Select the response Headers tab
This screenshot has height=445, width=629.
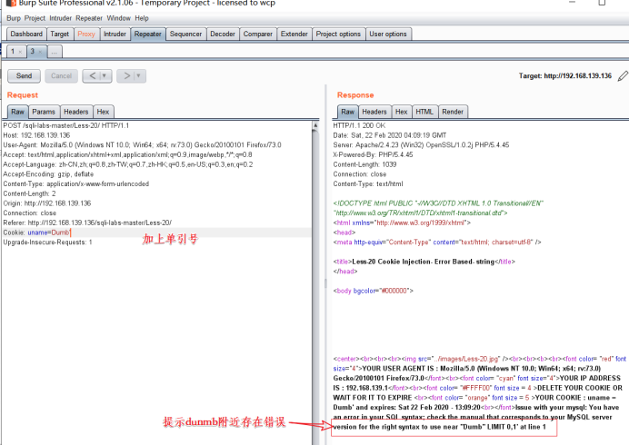pos(374,112)
